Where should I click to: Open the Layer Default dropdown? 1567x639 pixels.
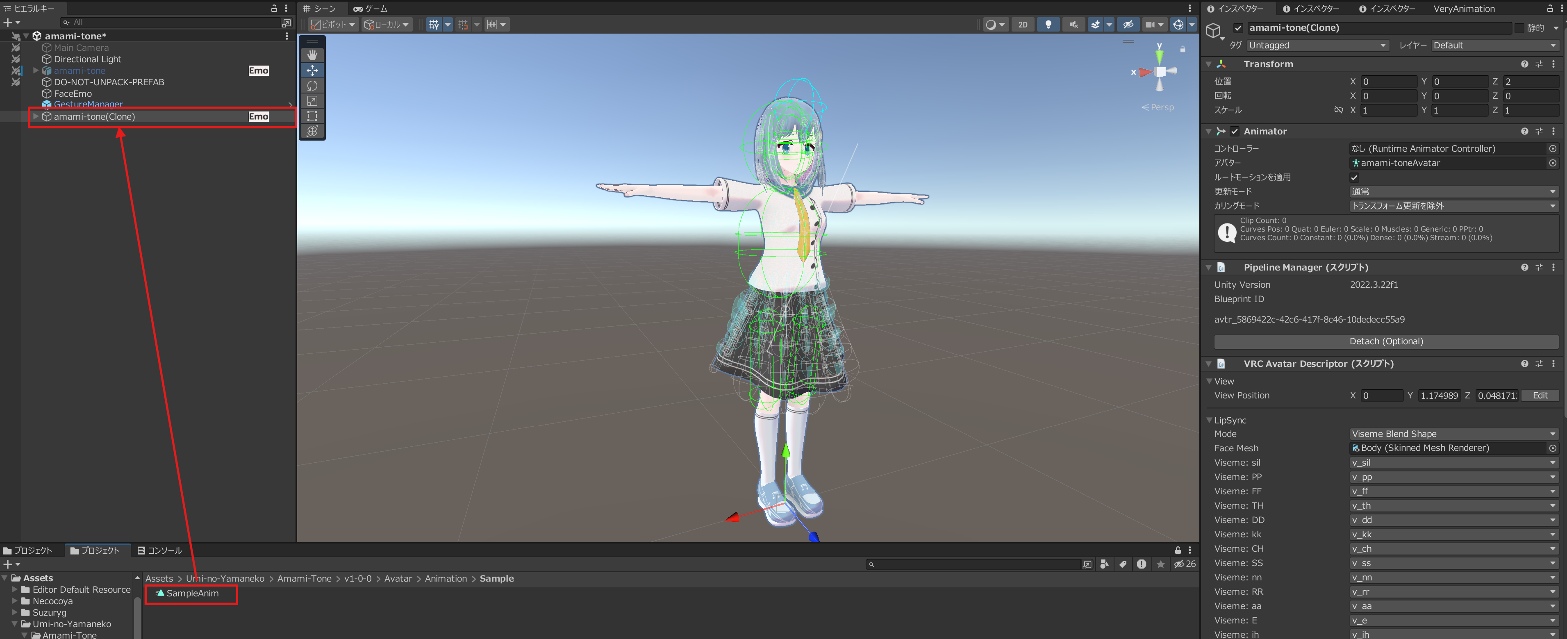tap(1494, 45)
